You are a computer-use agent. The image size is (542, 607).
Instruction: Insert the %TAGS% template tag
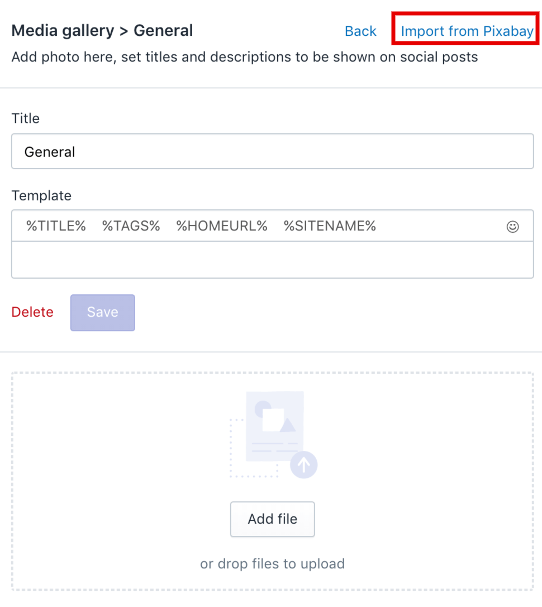point(131,226)
